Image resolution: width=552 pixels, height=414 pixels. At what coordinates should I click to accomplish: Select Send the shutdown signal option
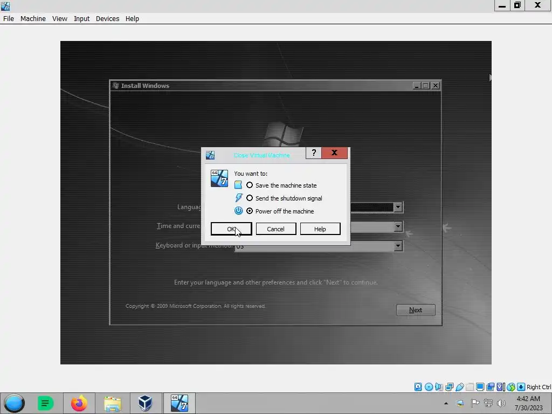pyautogui.click(x=285, y=198)
